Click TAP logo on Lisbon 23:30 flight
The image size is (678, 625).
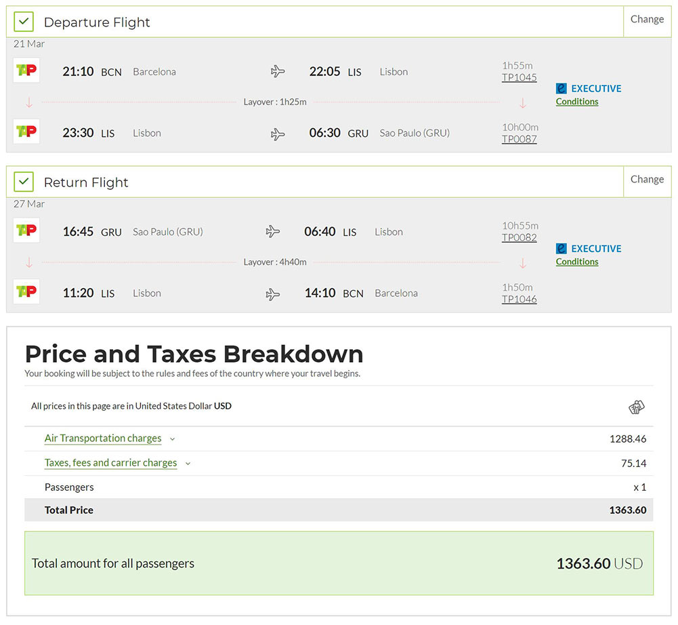(x=26, y=132)
